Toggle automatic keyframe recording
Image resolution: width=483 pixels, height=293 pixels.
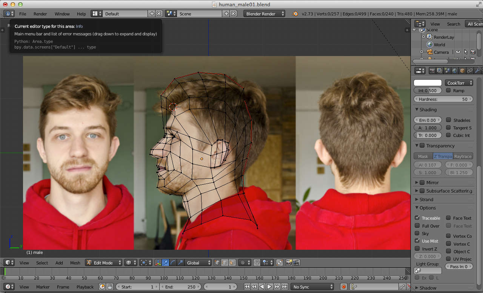point(344,287)
